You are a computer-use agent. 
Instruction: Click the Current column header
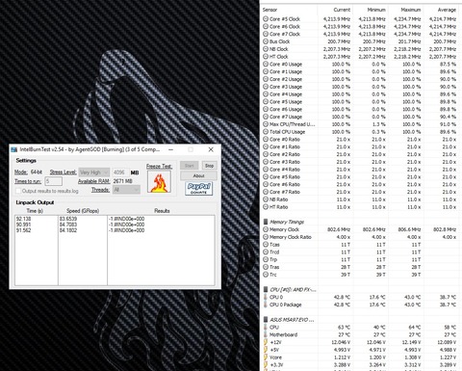(x=342, y=10)
